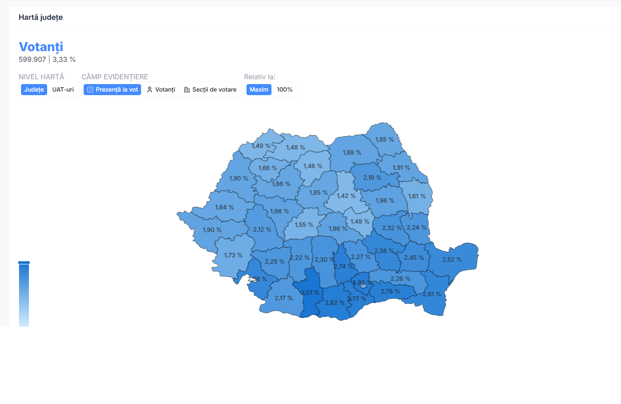This screenshot has height=404, width=621.
Task: Select county labeled 1,91 %
Action: (401, 168)
